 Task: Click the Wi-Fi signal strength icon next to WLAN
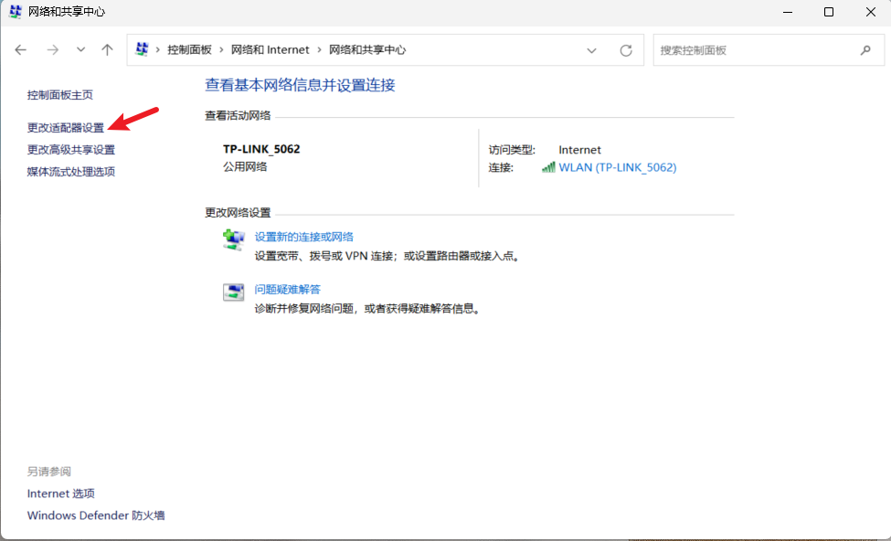click(x=547, y=167)
